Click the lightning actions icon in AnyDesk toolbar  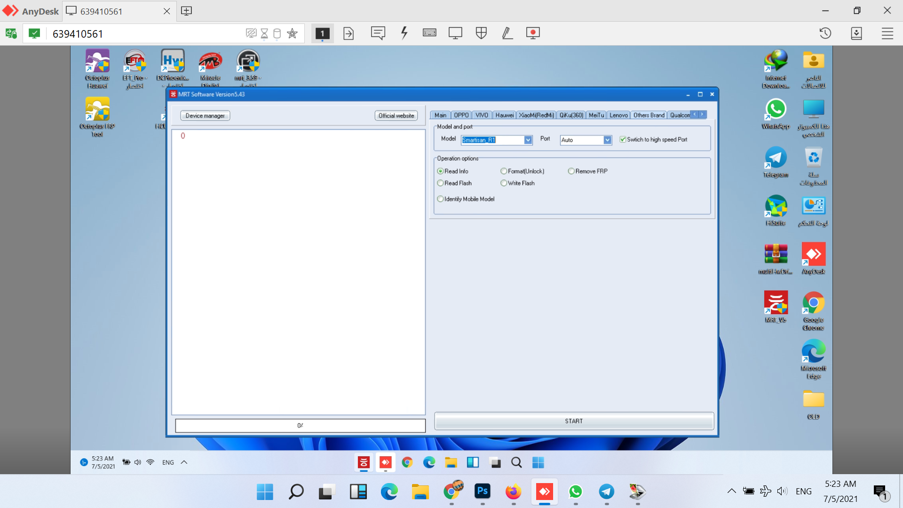(404, 33)
